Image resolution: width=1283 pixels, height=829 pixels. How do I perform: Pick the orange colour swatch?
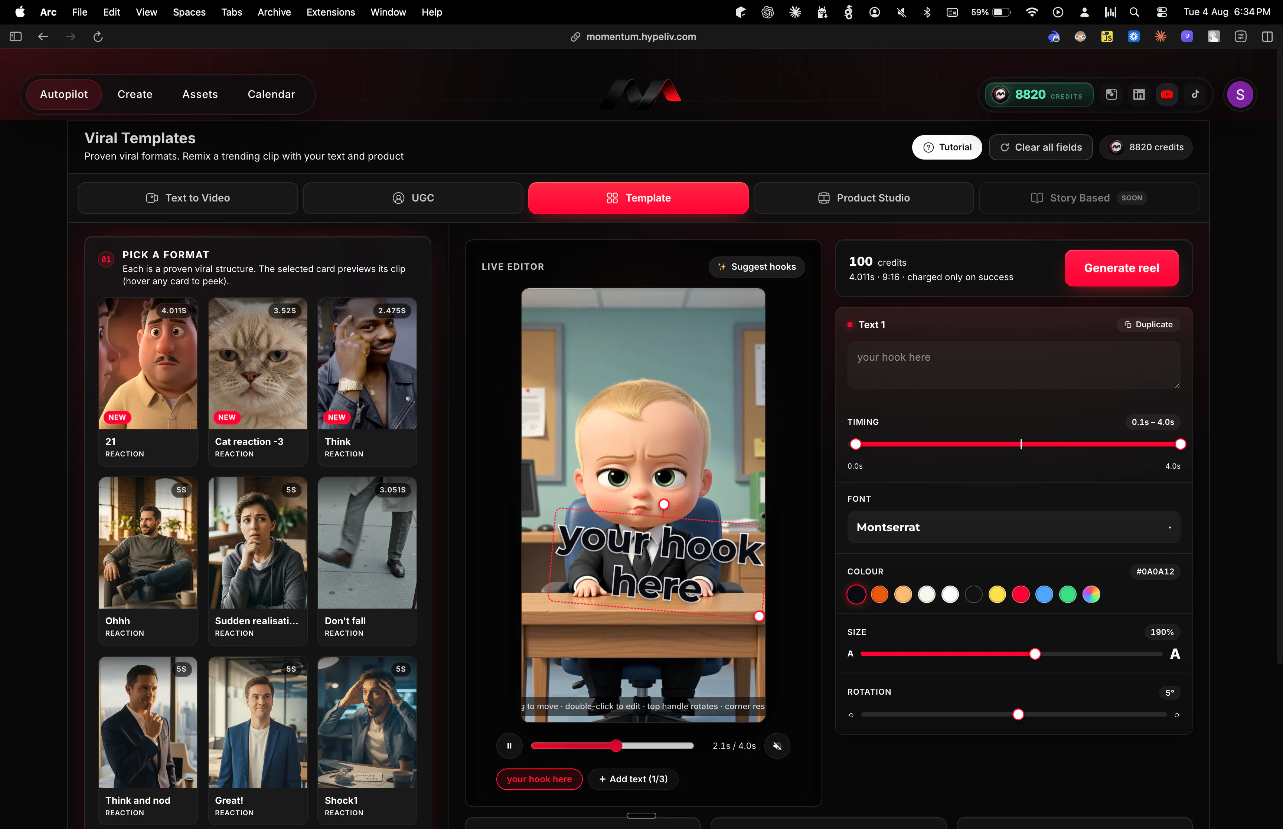pos(880,594)
